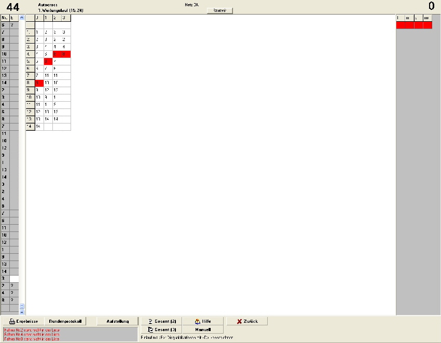This screenshot has height=343, width=441.
Task: Open the Aufstellung lineup
Action: click(x=118, y=321)
